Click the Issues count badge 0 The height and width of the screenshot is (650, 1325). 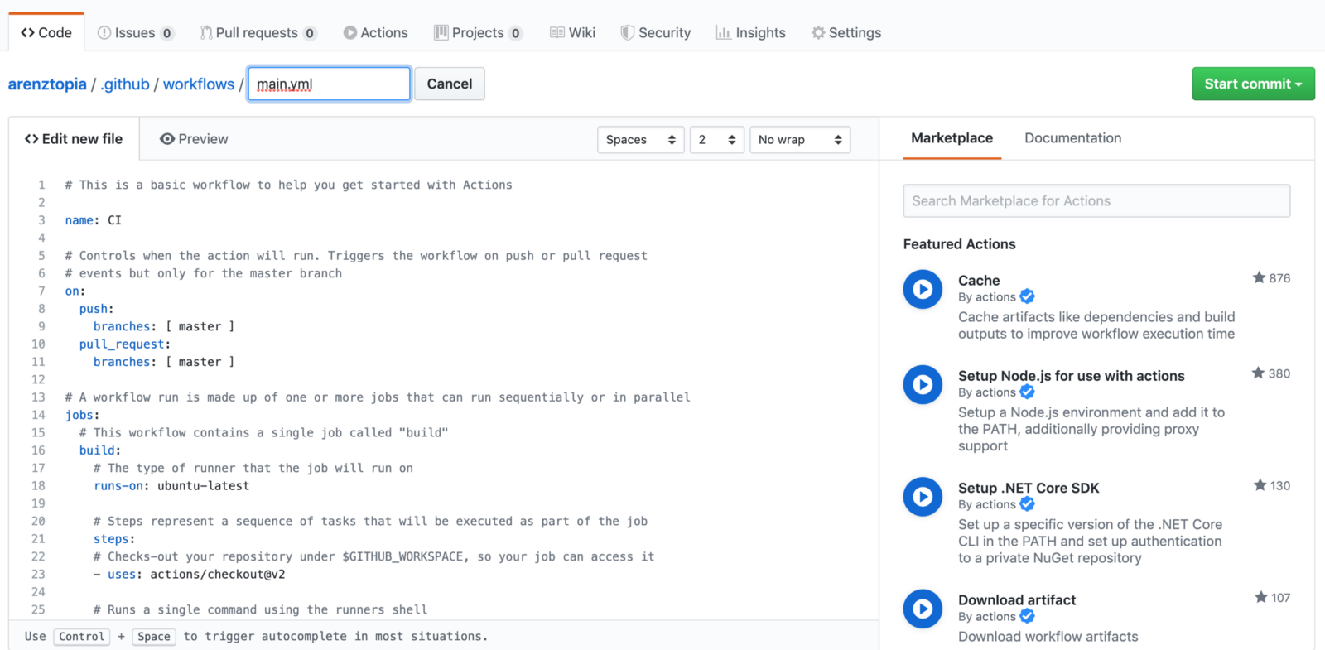pyautogui.click(x=167, y=33)
